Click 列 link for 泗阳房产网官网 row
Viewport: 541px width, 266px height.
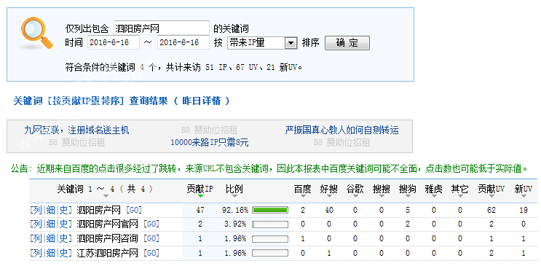[x=37, y=224]
